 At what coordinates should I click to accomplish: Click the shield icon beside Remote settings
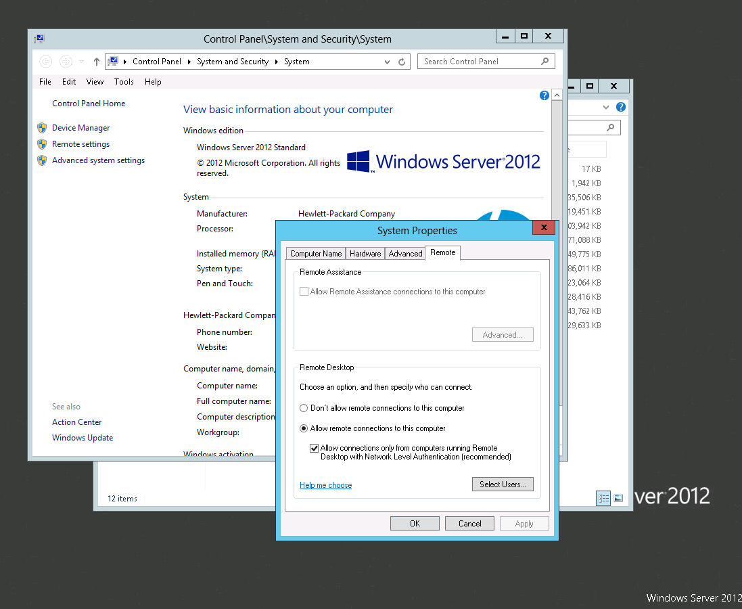(x=42, y=144)
